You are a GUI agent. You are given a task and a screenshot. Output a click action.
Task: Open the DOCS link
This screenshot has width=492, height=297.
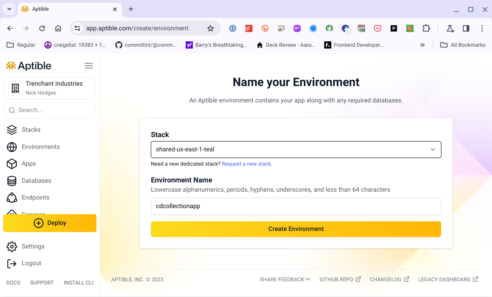13,283
